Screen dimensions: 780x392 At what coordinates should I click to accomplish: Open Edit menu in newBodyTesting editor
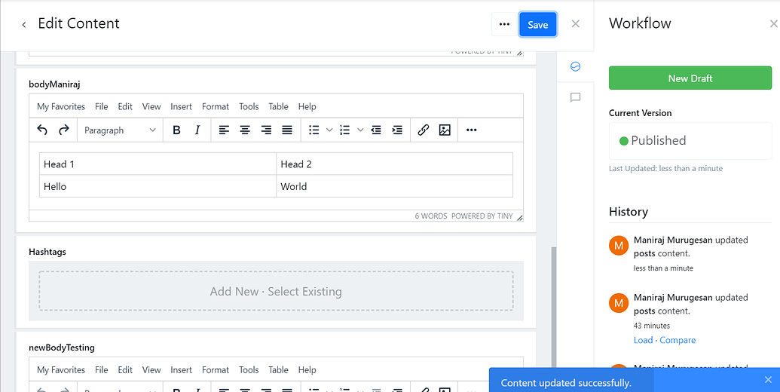(125, 369)
